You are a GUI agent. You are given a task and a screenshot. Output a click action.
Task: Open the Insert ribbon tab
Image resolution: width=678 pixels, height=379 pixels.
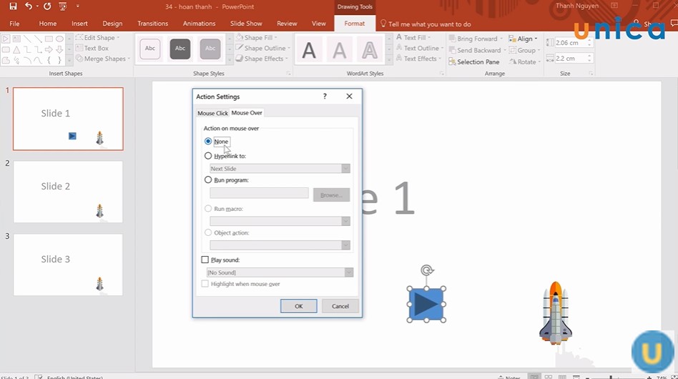pos(79,24)
